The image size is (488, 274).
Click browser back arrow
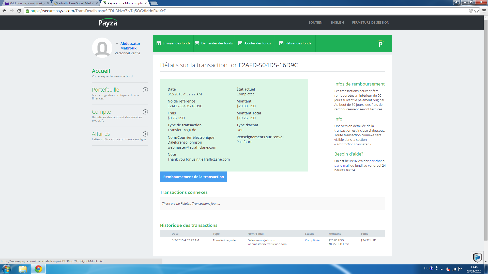click(x=4, y=11)
